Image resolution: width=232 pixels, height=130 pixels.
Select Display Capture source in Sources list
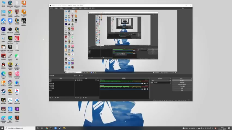pos(86,80)
